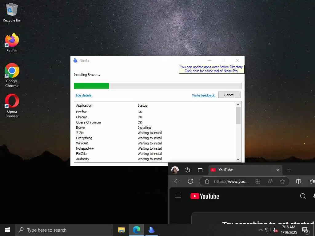Click the taskbar search box
Image resolution: width=315 pixels, height=236 pixels.
[64, 230]
